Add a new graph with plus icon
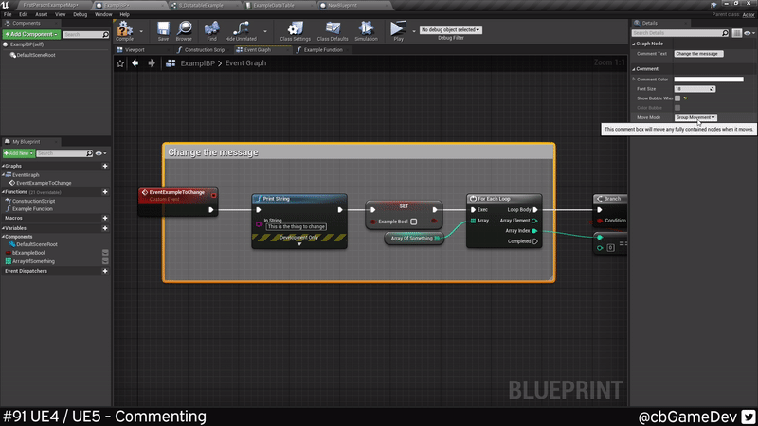This screenshot has width=758, height=426. click(105, 166)
